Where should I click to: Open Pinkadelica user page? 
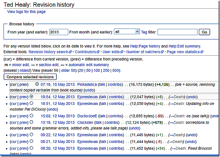(87, 84)
